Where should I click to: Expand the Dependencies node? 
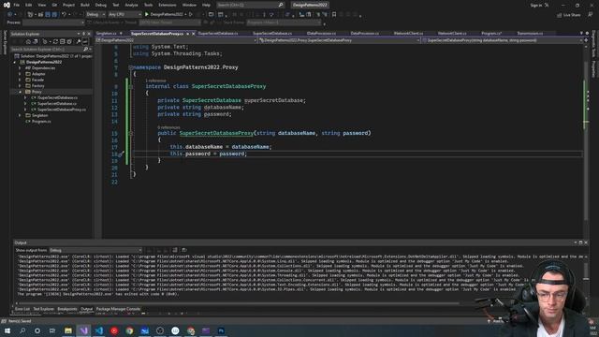(20, 68)
